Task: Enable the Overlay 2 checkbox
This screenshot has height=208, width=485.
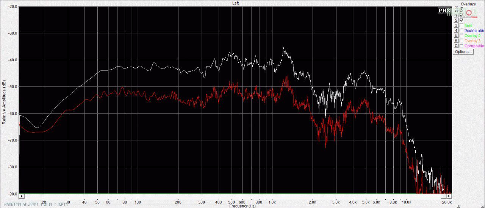Action: click(x=462, y=36)
